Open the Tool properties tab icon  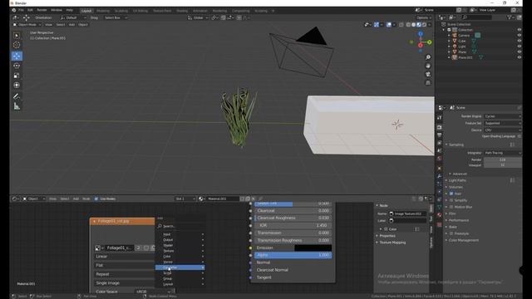pyautogui.click(x=440, y=118)
